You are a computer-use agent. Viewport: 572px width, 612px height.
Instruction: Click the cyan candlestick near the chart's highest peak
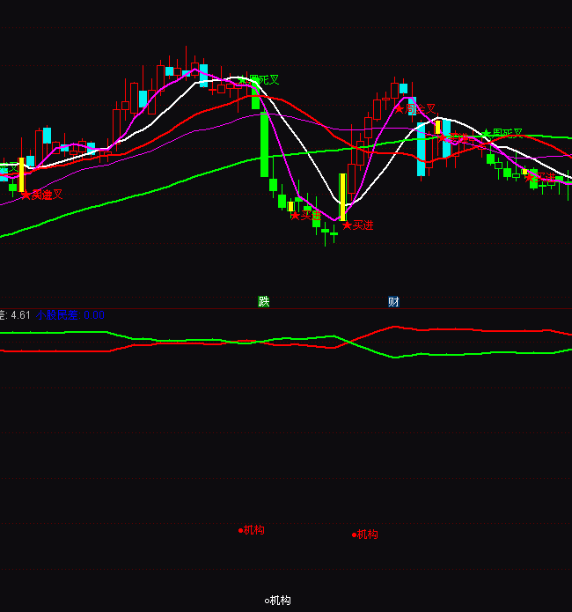click(203, 75)
